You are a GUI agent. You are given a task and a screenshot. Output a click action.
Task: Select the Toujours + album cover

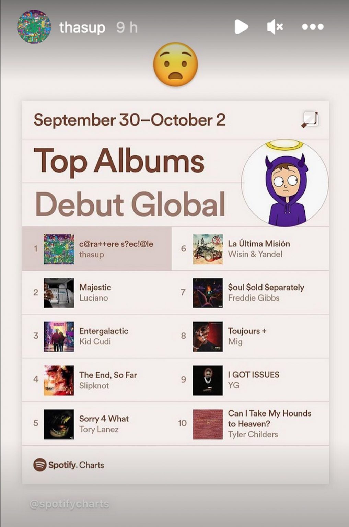pos(208,337)
